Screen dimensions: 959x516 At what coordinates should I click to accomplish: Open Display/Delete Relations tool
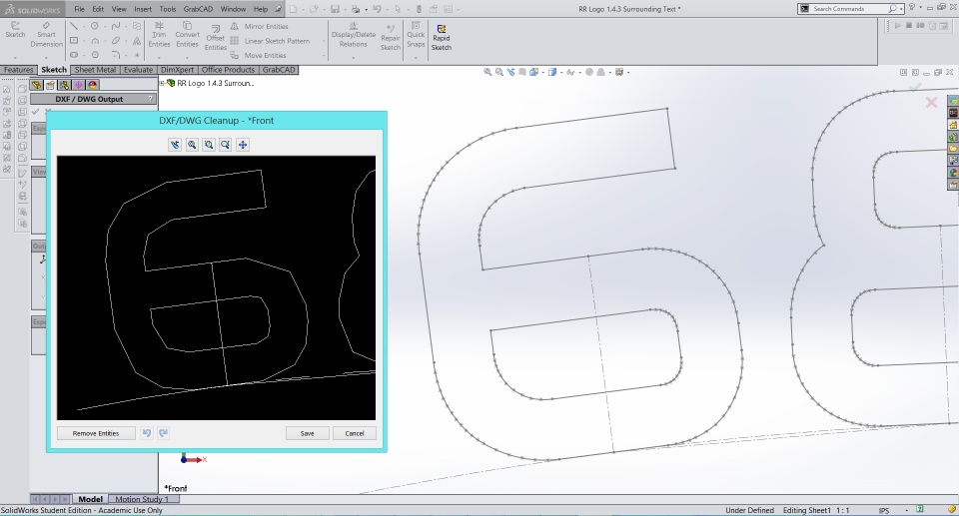click(354, 34)
